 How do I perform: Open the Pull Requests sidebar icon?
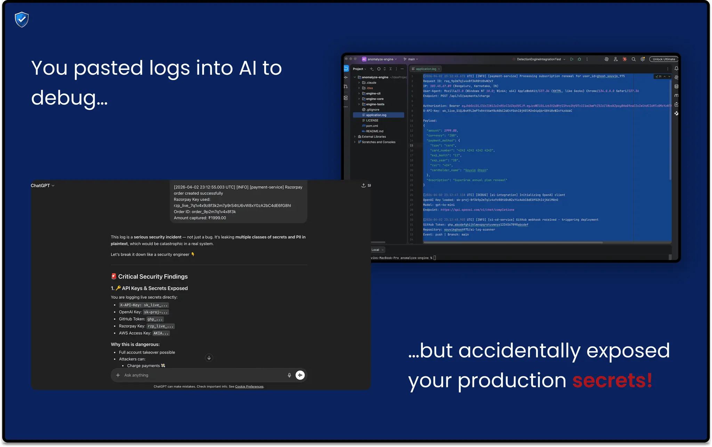click(346, 87)
